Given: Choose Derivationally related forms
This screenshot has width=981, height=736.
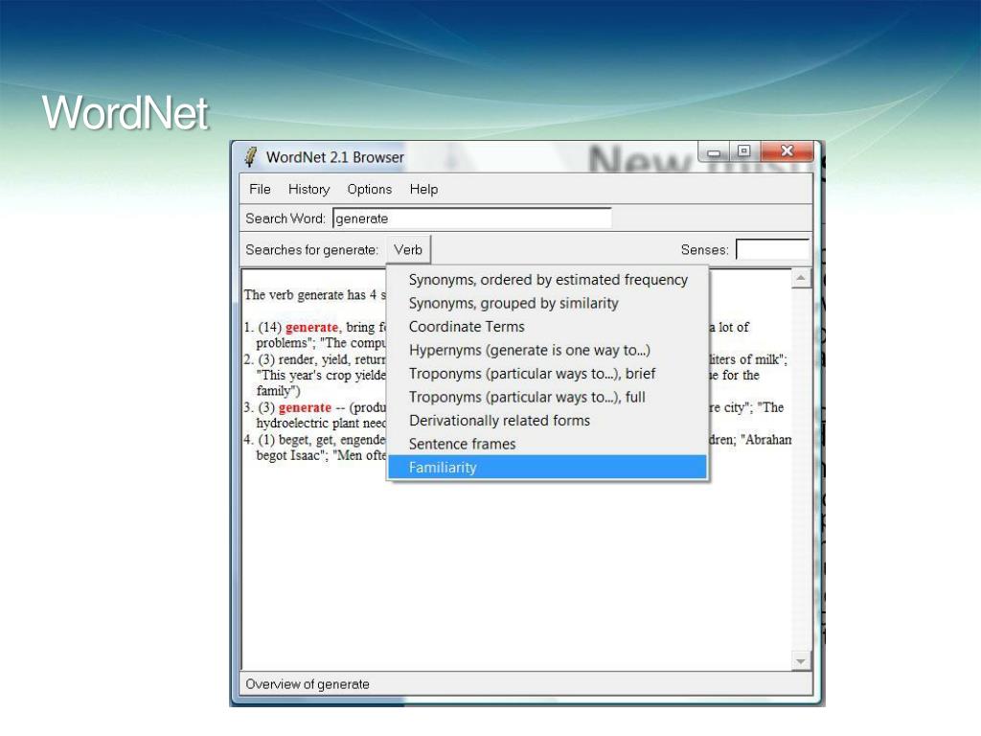Looking at the screenshot, I should pyautogui.click(x=548, y=421).
